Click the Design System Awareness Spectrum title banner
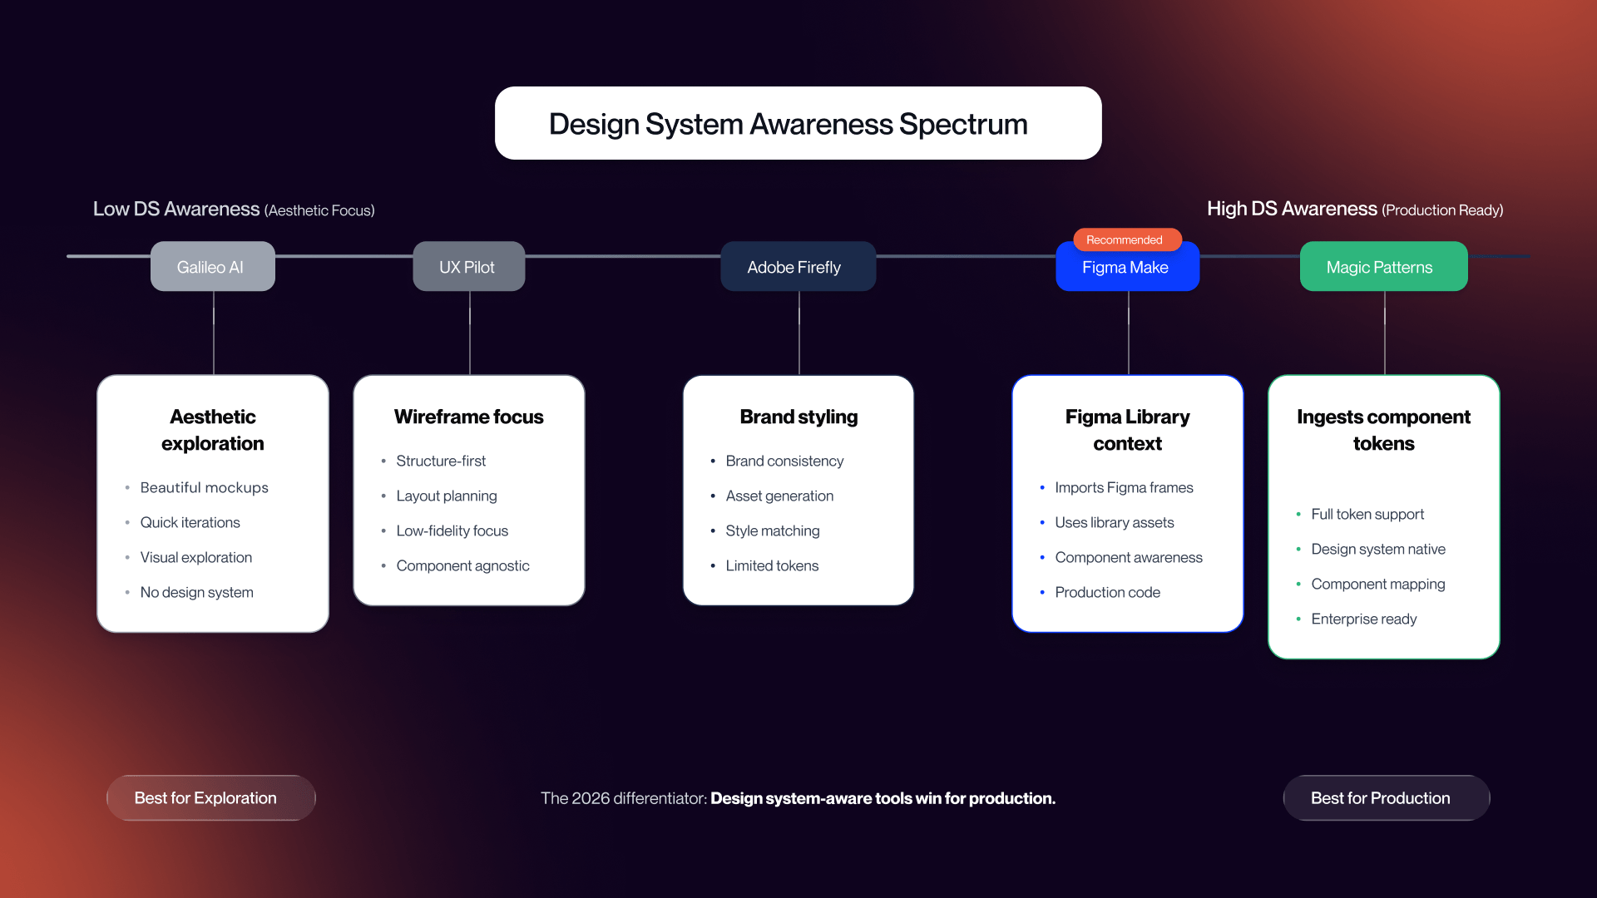Viewport: 1597px width, 898px height. (x=797, y=123)
